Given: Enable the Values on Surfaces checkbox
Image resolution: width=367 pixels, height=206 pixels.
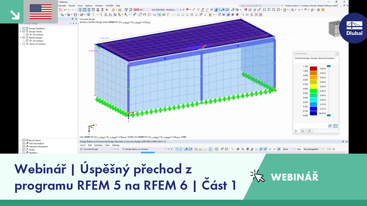Looking at the screenshot, I should 23,44.
